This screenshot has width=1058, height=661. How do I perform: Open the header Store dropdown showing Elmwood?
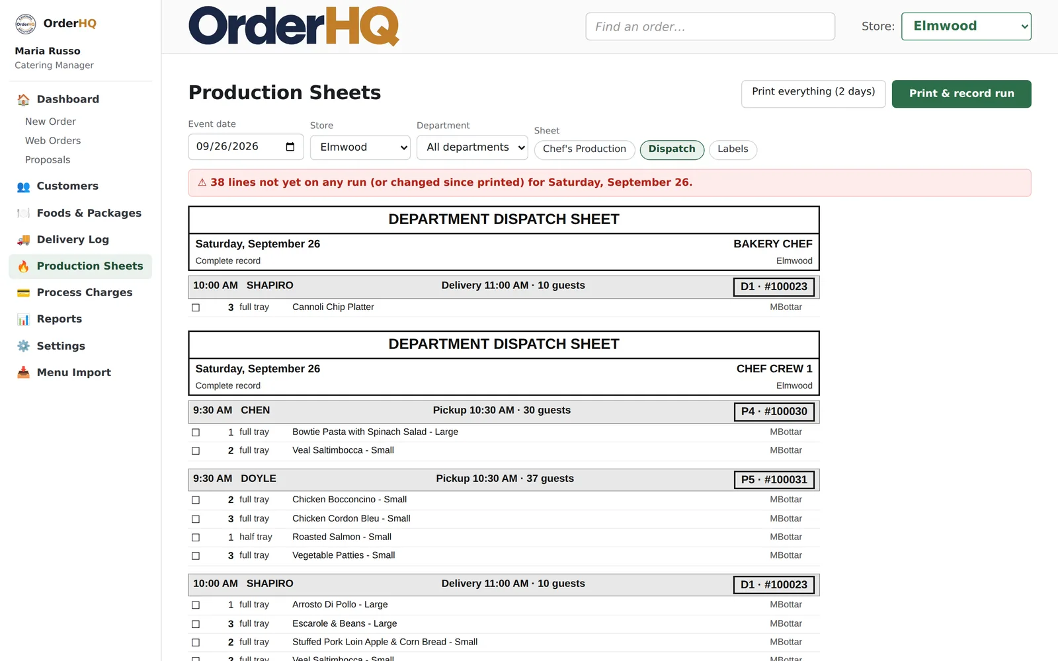click(x=966, y=26)
